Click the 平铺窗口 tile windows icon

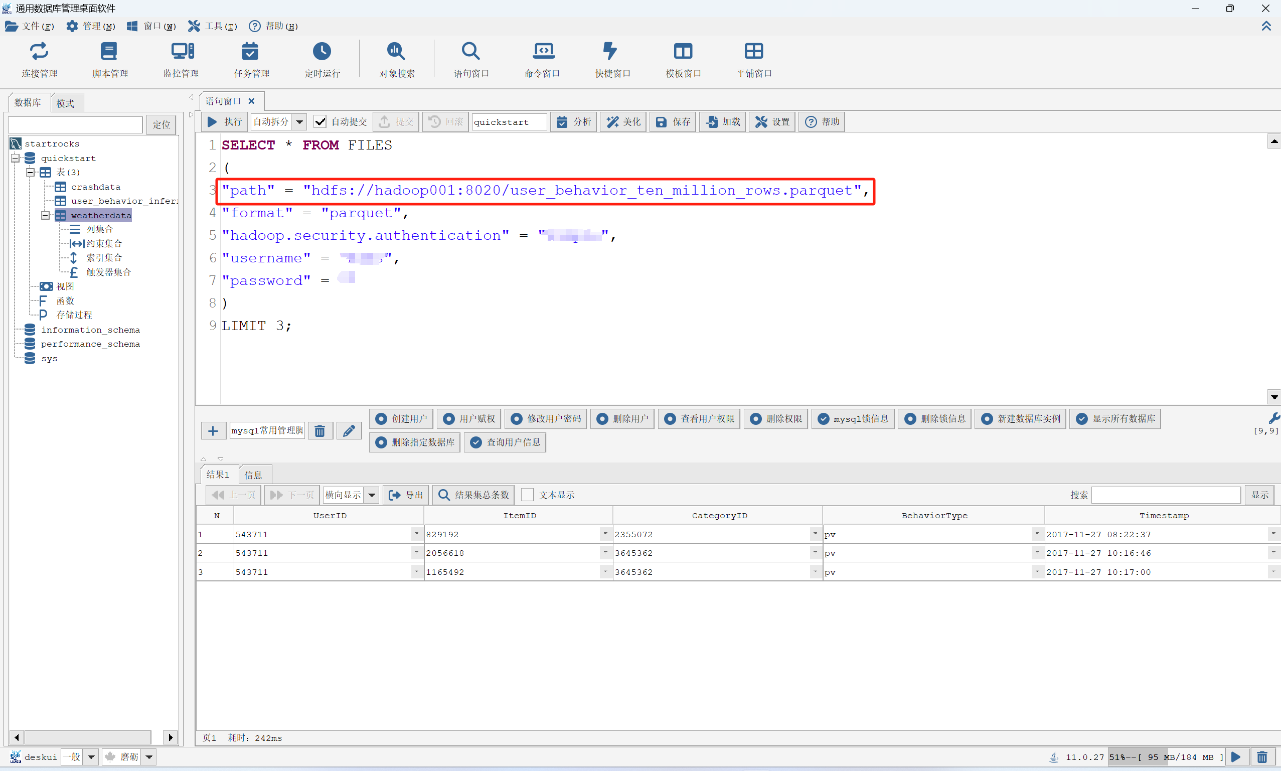pyautogui.click(x=754, y=52)
